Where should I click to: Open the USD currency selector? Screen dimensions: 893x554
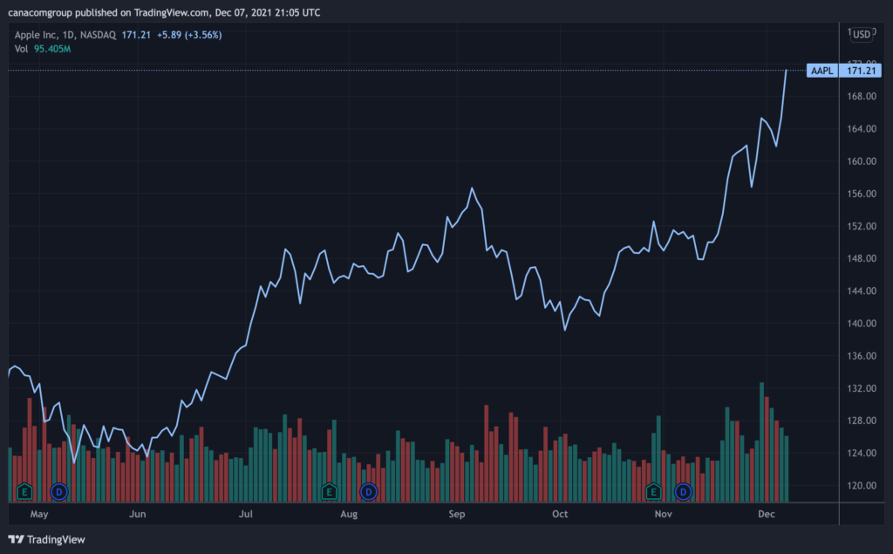[x=861, y=34]
